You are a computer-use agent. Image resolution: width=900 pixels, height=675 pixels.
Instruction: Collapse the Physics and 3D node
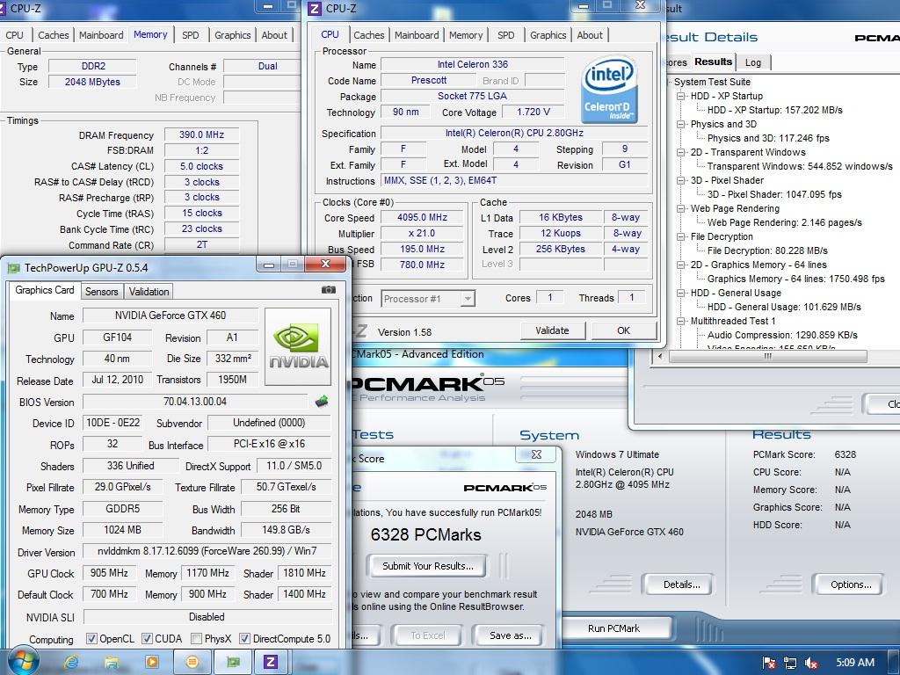point(681,124)
